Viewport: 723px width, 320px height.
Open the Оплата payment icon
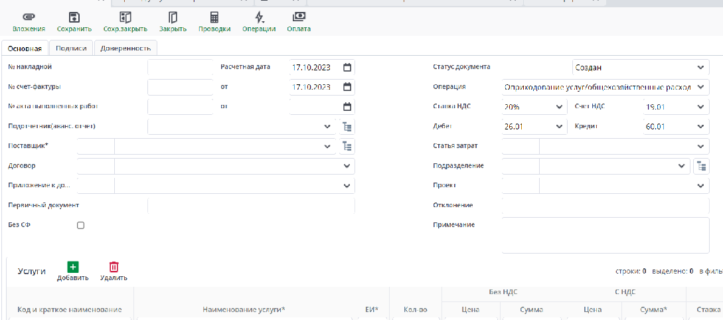(299, 17)
